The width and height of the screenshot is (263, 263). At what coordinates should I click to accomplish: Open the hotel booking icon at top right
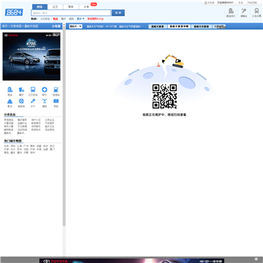pyautogui.click(x=231, y=12)
